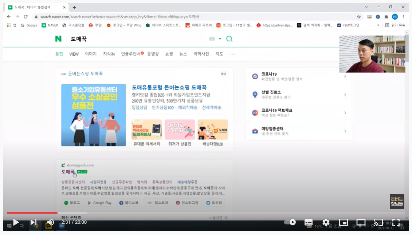Viewport: 412px width, 235px height.
Task: Click the 최저가 상품전 thumbnail
Action: point(180,130)
